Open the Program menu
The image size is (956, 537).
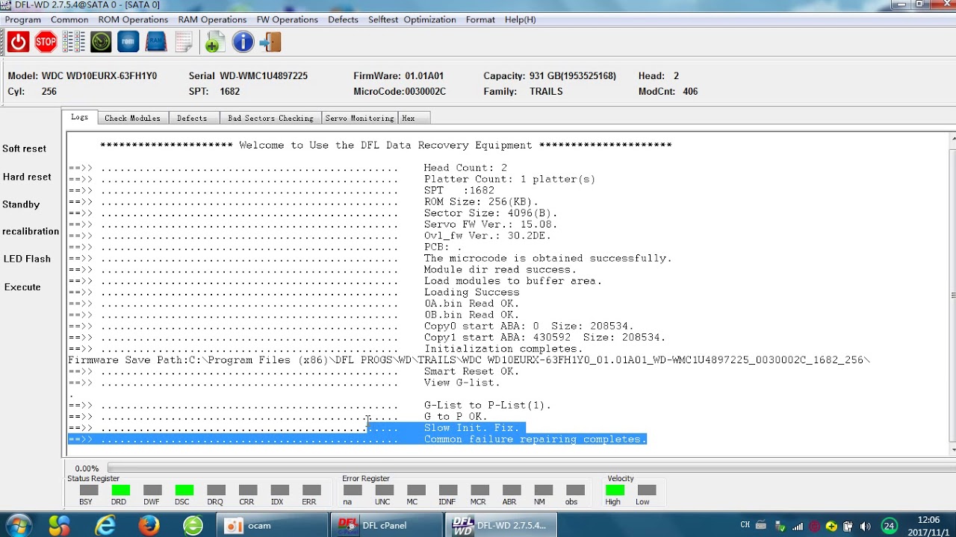coord(23,19)
